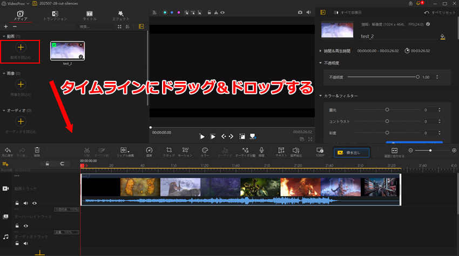Click the test_2 name field in inspector
Image resolution: width=459 pixels, height=256 pixels.
point(399,36)
